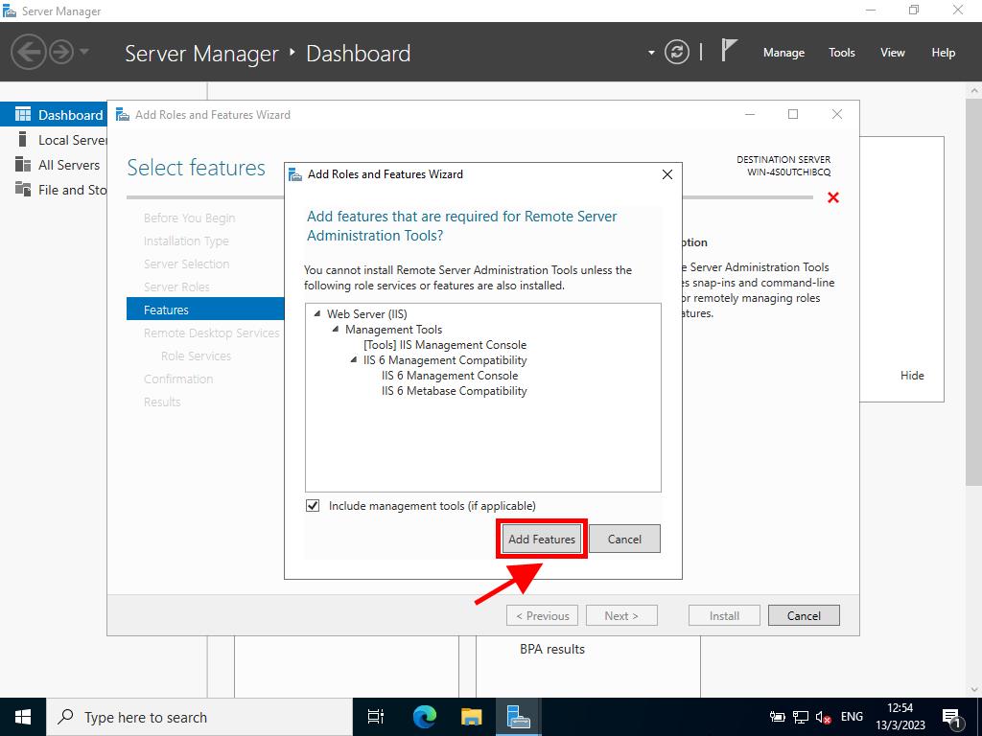Click Server Manager forward navigation arrow
The width and height of the screenshot is (982, 736).
coord(61,52)
